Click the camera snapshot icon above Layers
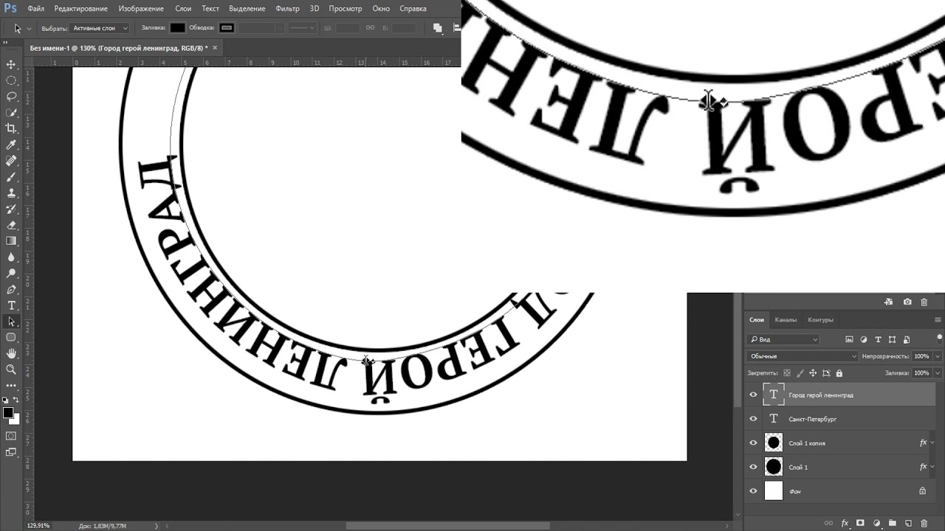 [x=907, y=302]
